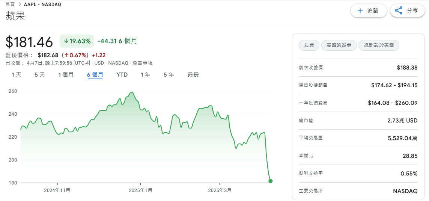Switch chart to YTD range

pos(122,74)
